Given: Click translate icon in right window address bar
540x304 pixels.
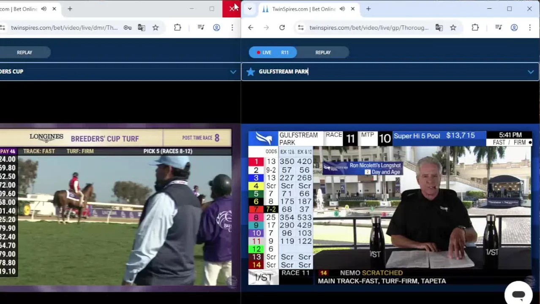Looking at the screenshot, I should pyautogui.click(x=439, y=27).
